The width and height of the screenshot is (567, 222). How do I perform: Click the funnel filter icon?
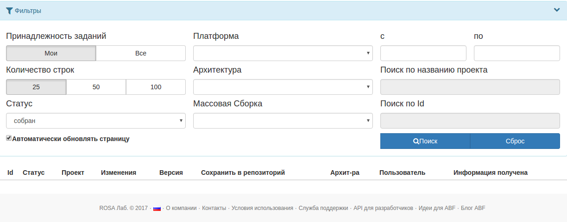tap(9, 11)
